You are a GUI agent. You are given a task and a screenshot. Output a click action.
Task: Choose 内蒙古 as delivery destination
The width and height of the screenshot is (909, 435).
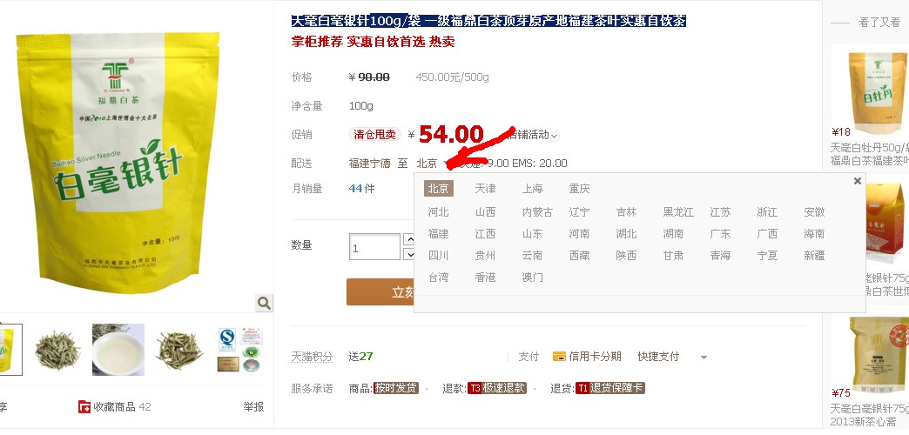(x=537, y=212)
